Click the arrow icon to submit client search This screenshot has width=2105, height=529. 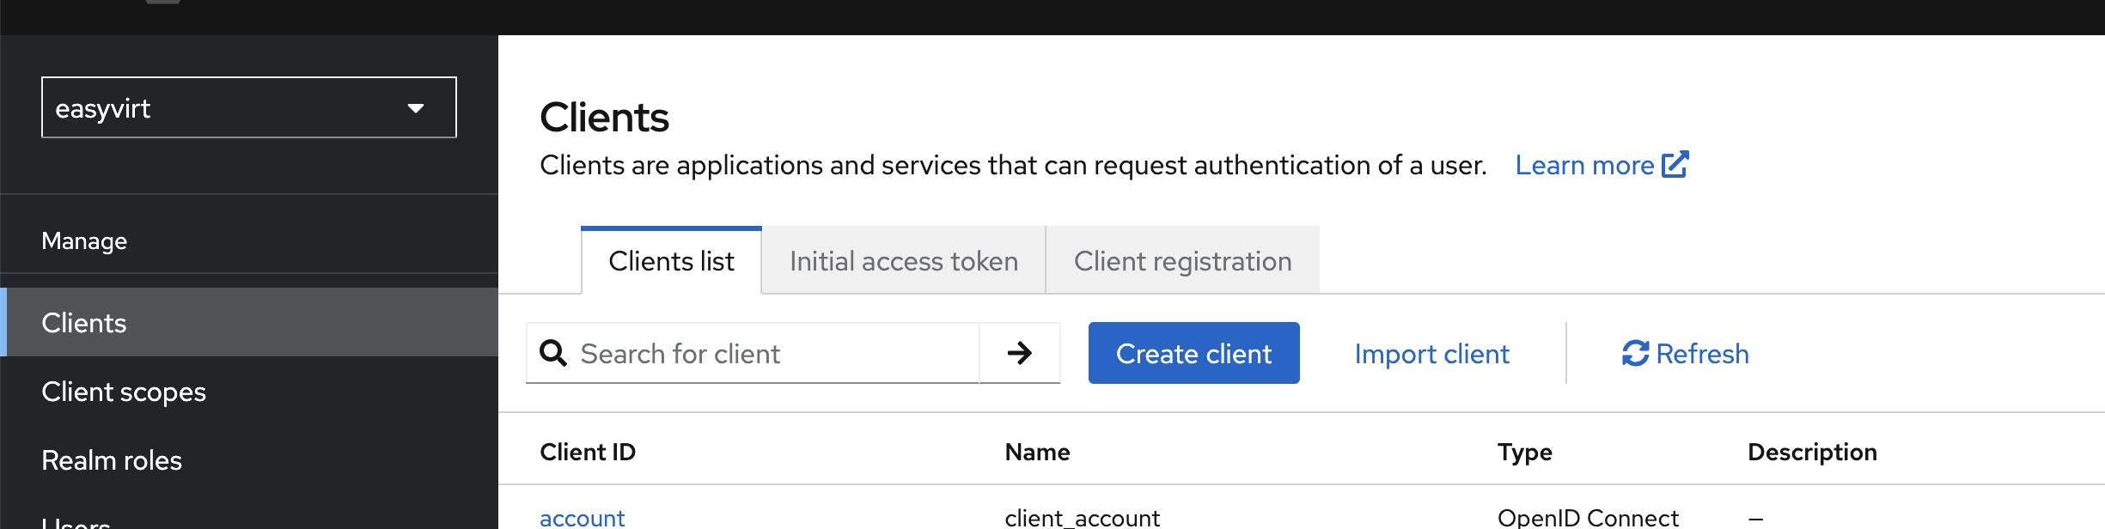[1020, 353]
